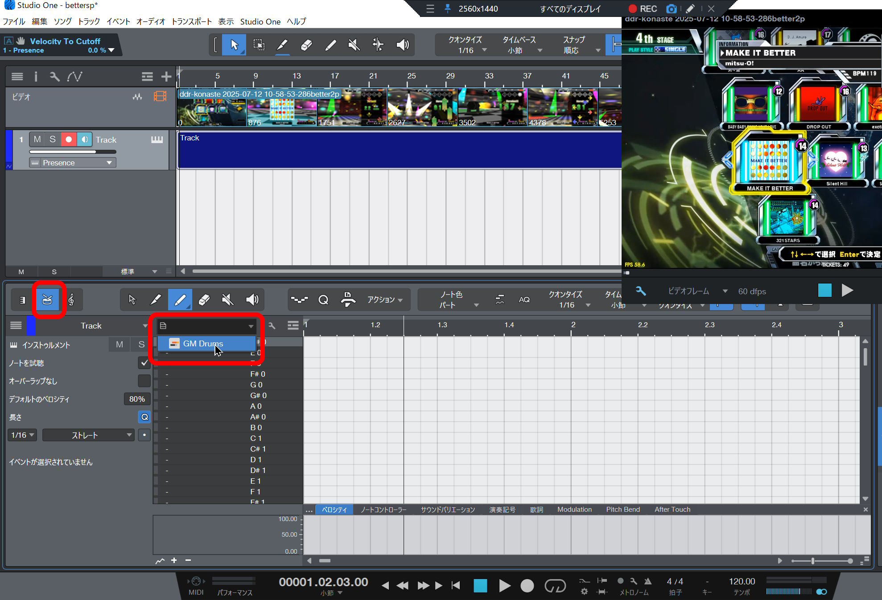The width and height of the screenshot is (882, 600).
Task: Select the editor Eraser tool
Action: pos(204,300)
